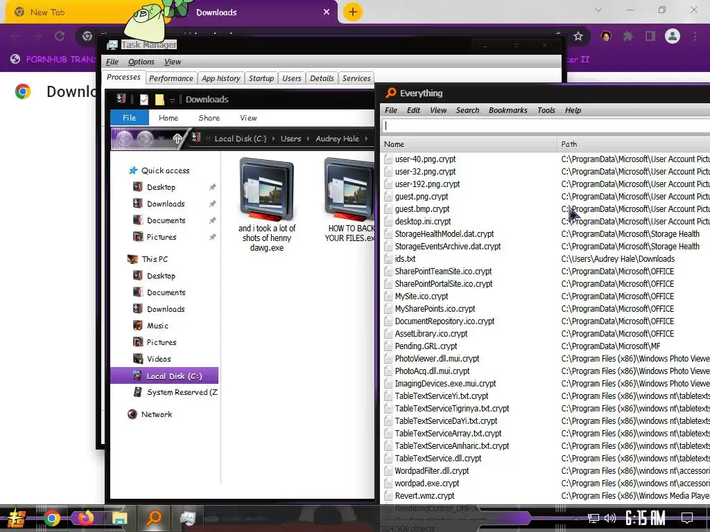Show the clock reading 6:15 AM
The image size is (710, 532).
tap(645, 518)
